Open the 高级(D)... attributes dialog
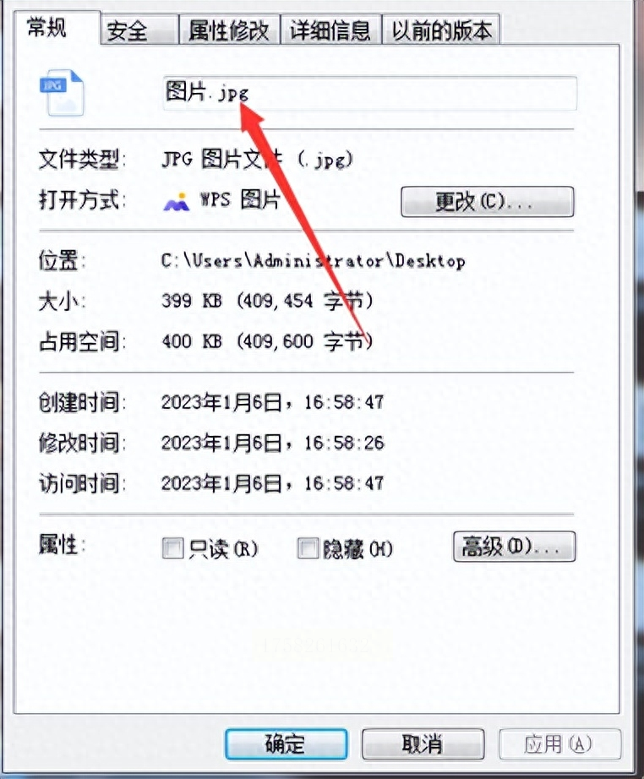 pyautogui.click(x=515, y=547)
